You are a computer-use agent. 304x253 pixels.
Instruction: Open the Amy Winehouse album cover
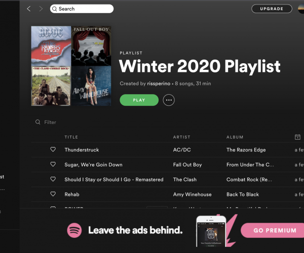pos(91,86)
